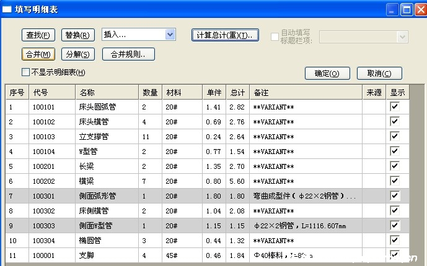427x266 pixels.
Task: Select the 床侧横管 name cell
Action: [x=107, y=211]
